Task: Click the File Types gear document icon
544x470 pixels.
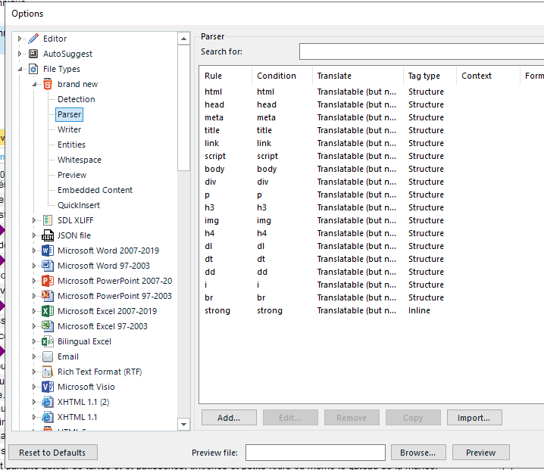Action: tap(33, 69)
